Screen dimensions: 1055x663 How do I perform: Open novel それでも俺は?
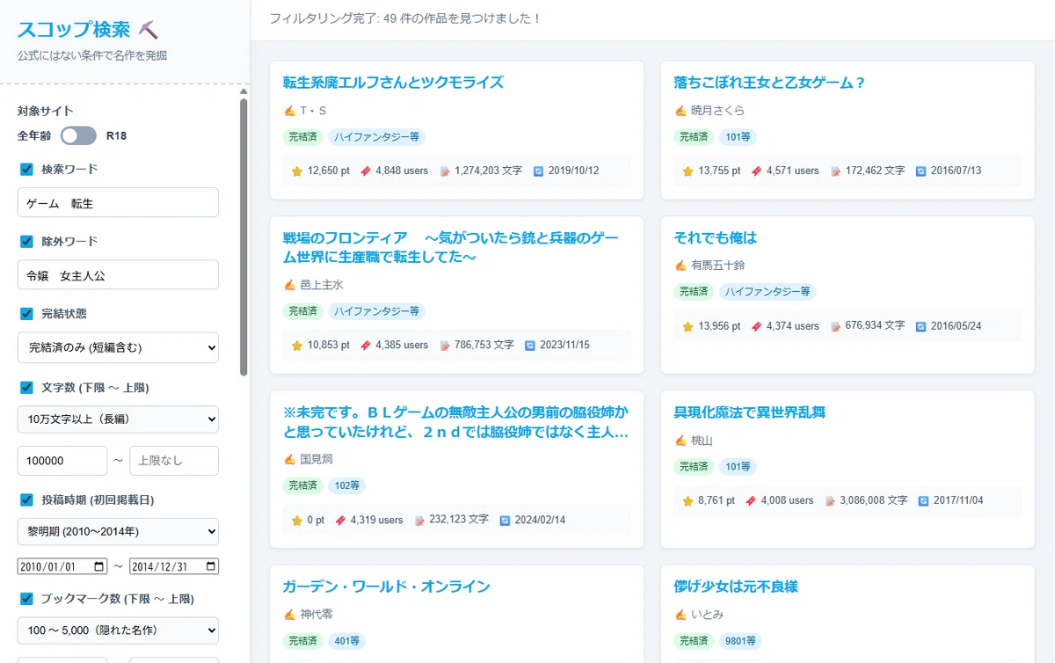[x=716, y=237]
